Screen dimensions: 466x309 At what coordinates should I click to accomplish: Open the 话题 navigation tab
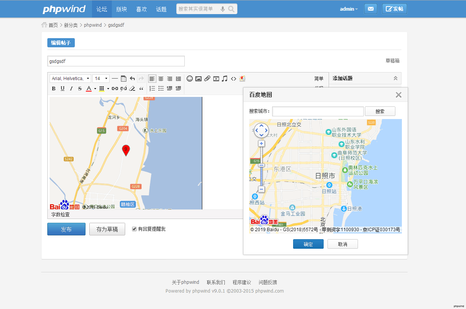click(161, 9)
